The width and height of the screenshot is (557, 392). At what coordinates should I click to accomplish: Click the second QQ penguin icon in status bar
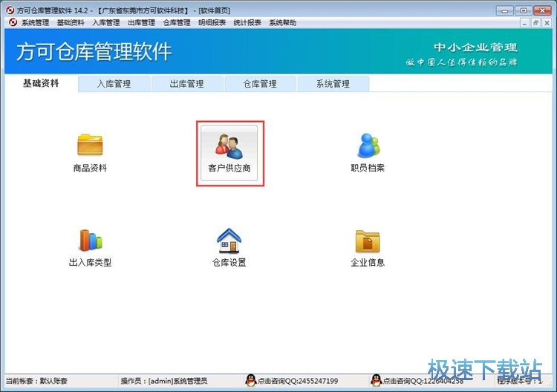[x=377, y=381]
